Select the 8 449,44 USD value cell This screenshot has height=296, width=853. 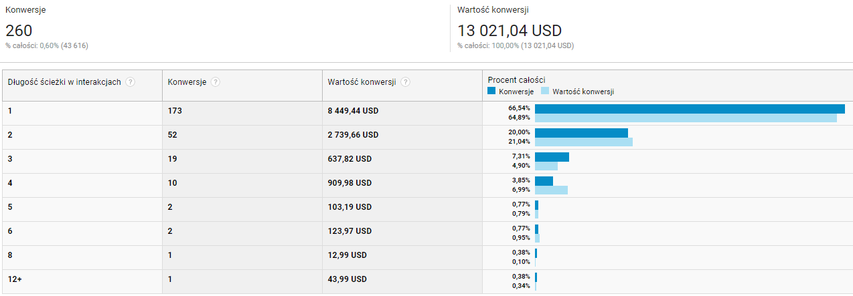[353, 111]
